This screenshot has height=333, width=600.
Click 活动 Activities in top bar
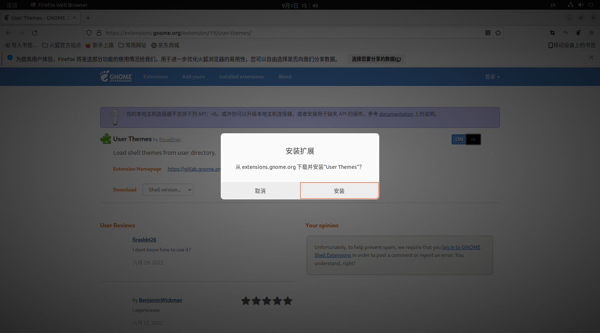[x=12, y=5]
